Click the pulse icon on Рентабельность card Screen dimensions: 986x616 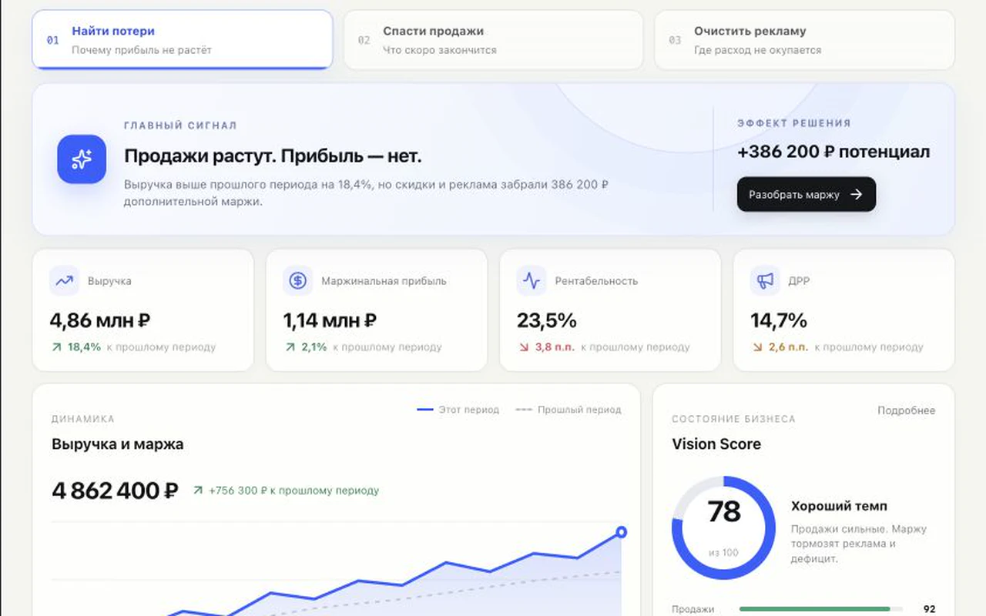point(532,281)
